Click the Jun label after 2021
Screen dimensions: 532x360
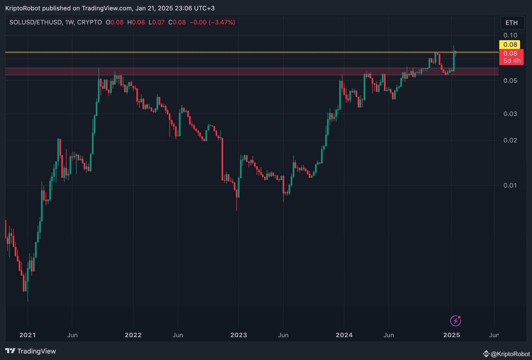tap(72, 335)
